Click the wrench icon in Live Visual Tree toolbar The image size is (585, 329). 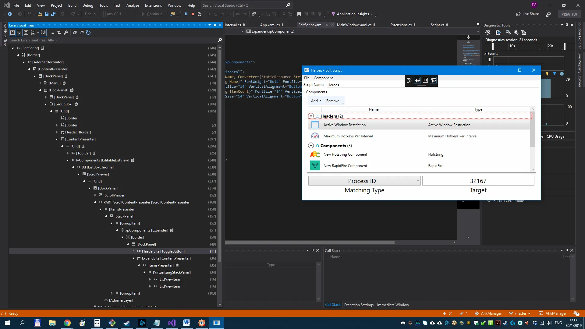tap(66, 33)
